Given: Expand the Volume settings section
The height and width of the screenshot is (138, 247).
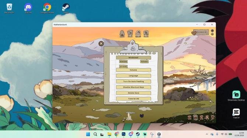Looking at the screenshot, I should pos(133,70).
